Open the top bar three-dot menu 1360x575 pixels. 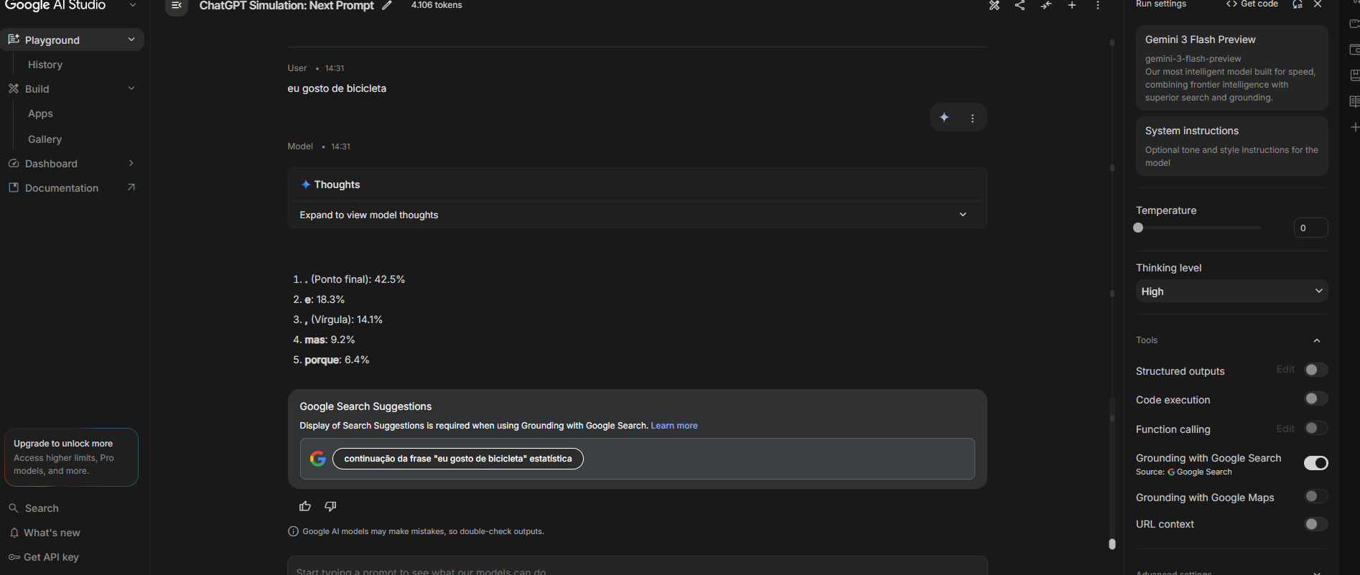click(x=1098, y=6)
